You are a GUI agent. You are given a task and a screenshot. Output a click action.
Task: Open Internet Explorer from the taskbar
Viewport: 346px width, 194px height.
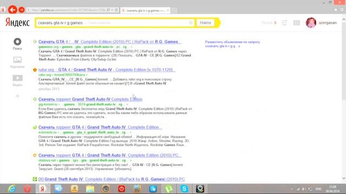point(11,189)
